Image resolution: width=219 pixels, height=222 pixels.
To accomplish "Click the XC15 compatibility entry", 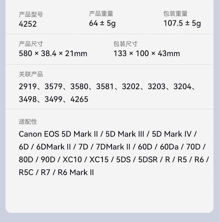I will (x=99, y=159).
